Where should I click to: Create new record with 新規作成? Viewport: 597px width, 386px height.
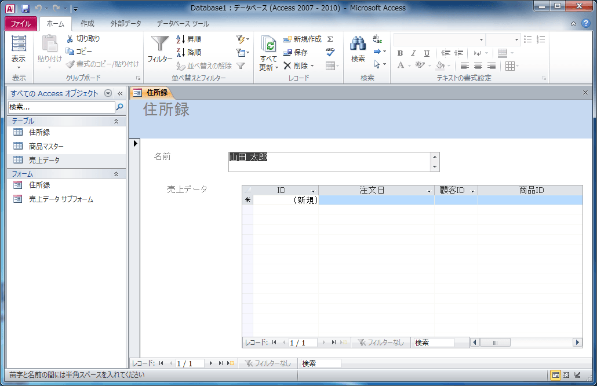pyautogui.click(x=303, y=39)
